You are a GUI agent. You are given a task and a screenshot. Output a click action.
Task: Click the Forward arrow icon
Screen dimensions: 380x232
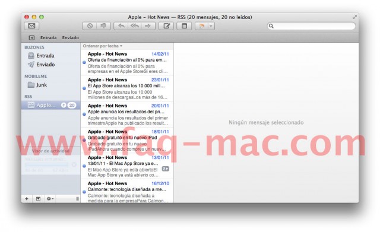click(x=148, y=26)
